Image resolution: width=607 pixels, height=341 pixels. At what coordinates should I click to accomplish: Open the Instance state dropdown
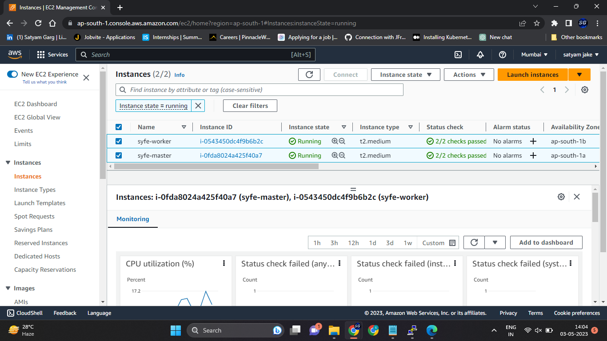(405, 74)
